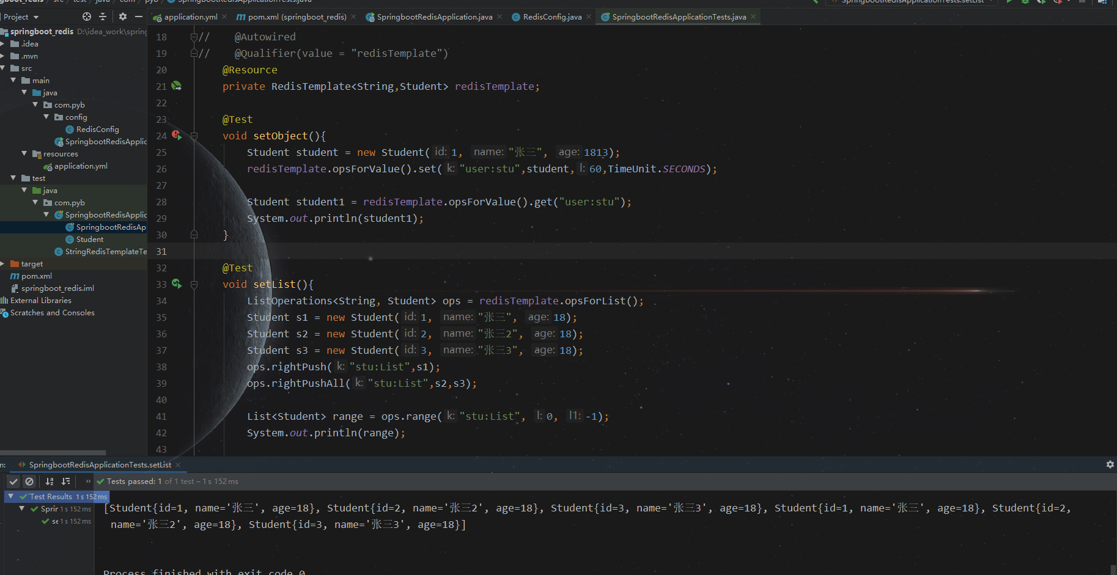Viewport: 1117px width, 575px height.
Task: Open the Project view dropdown
Action: pyautogui.click(x=21, y=16)
